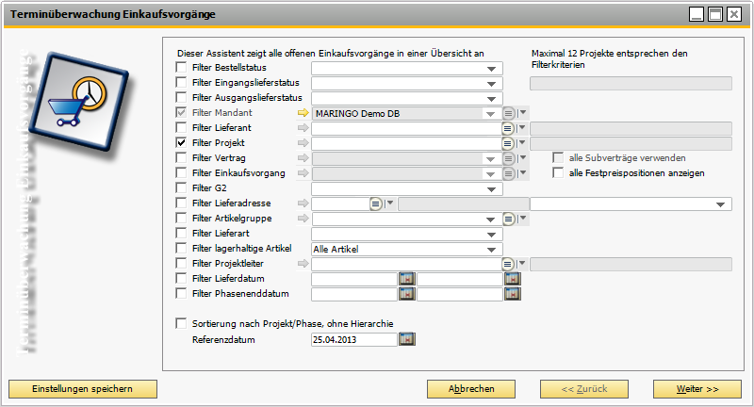754x407 pixels.
Task: Click the Filter Lieferdatum from-date field
Action: coord(354,279)
